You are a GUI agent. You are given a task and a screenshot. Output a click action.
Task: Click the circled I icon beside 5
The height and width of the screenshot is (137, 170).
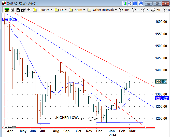tap(143, 10)
